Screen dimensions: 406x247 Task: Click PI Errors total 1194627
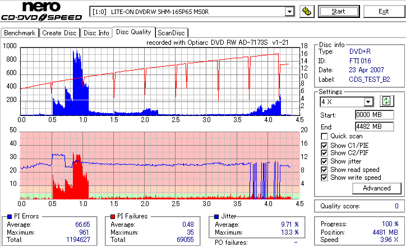point(78,240)
